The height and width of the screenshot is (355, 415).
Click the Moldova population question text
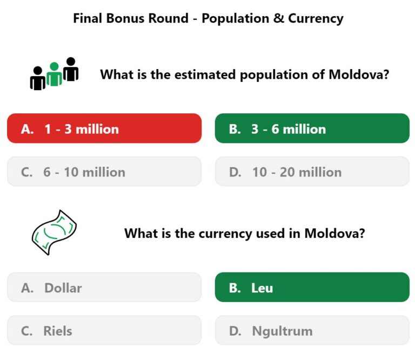[245, 74]
